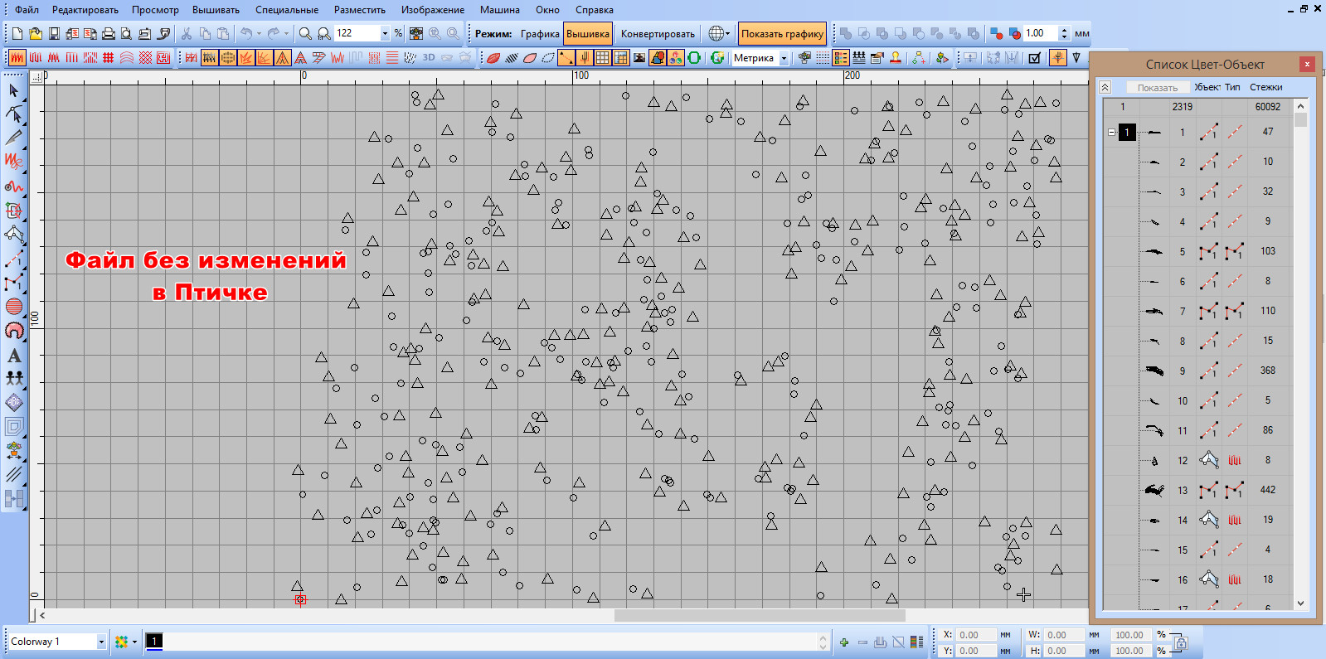This screenshot has width=1326, height=659.
Task: Collapse the Color-Object list header chevron
Action: (1105, 87)
